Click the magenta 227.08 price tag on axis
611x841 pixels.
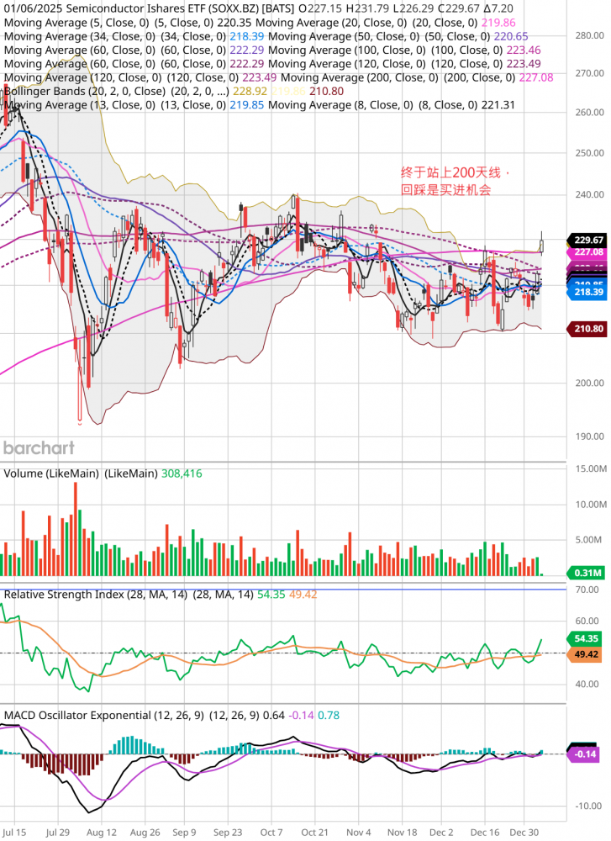click(588, 252)
